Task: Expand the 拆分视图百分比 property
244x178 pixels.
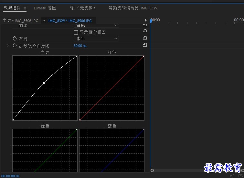Action: (8, 45)
